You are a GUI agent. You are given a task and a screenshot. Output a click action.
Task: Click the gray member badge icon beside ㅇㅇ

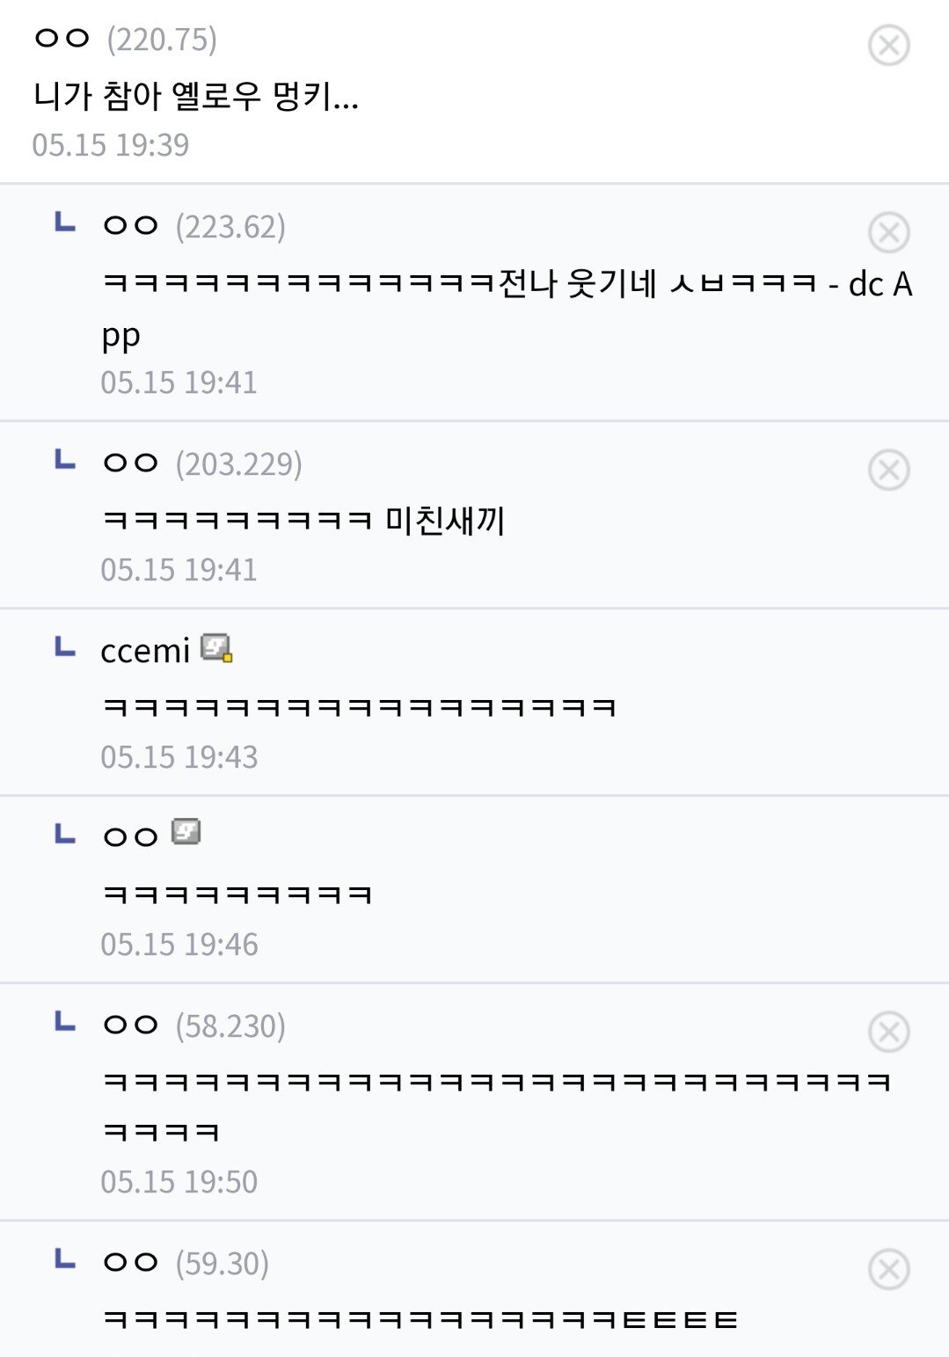(x=186, y=831)
